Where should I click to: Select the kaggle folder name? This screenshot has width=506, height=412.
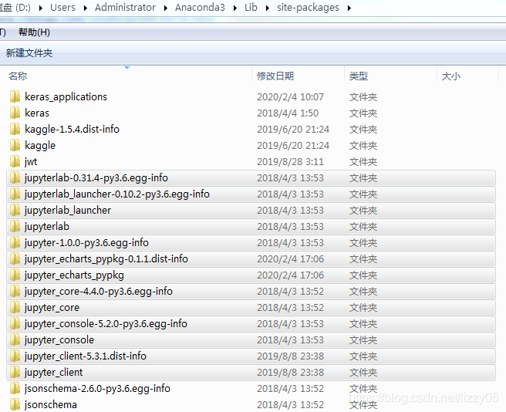[40, 146]
